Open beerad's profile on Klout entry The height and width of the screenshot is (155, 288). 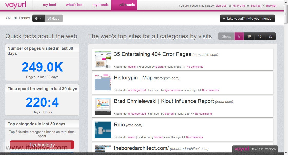[x=169, y=114]
